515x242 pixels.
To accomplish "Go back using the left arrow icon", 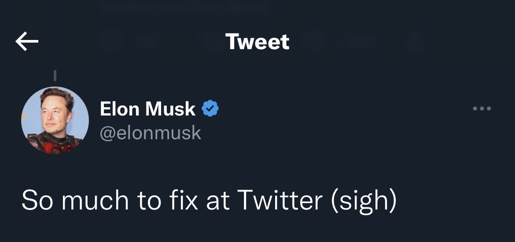I will 27,42.
